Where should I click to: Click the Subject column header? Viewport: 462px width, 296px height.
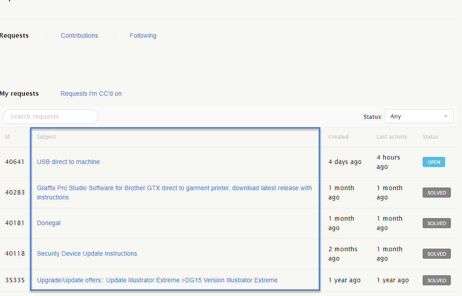pyautogui.click(x=46, y=137)
